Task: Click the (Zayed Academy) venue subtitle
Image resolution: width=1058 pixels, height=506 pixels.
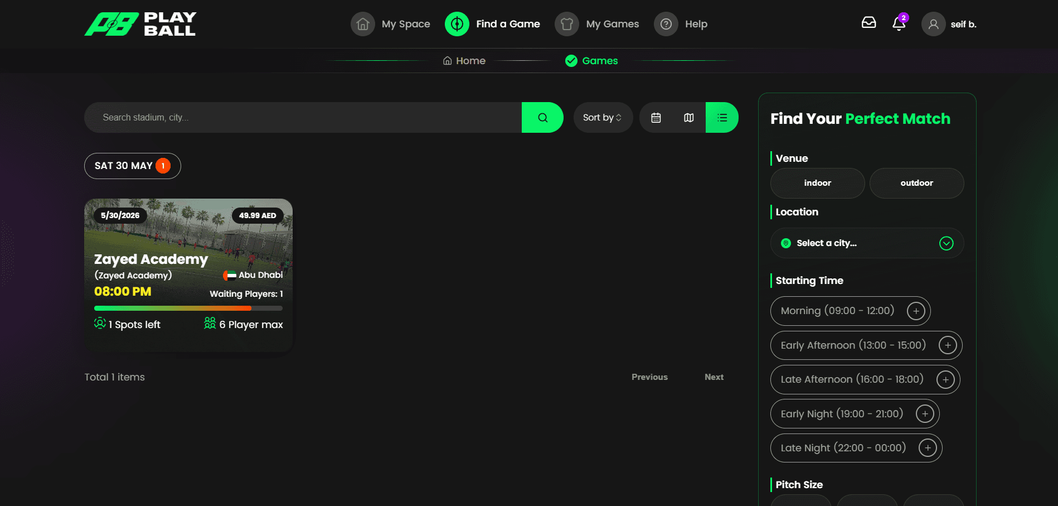Action: click(133, 275)
